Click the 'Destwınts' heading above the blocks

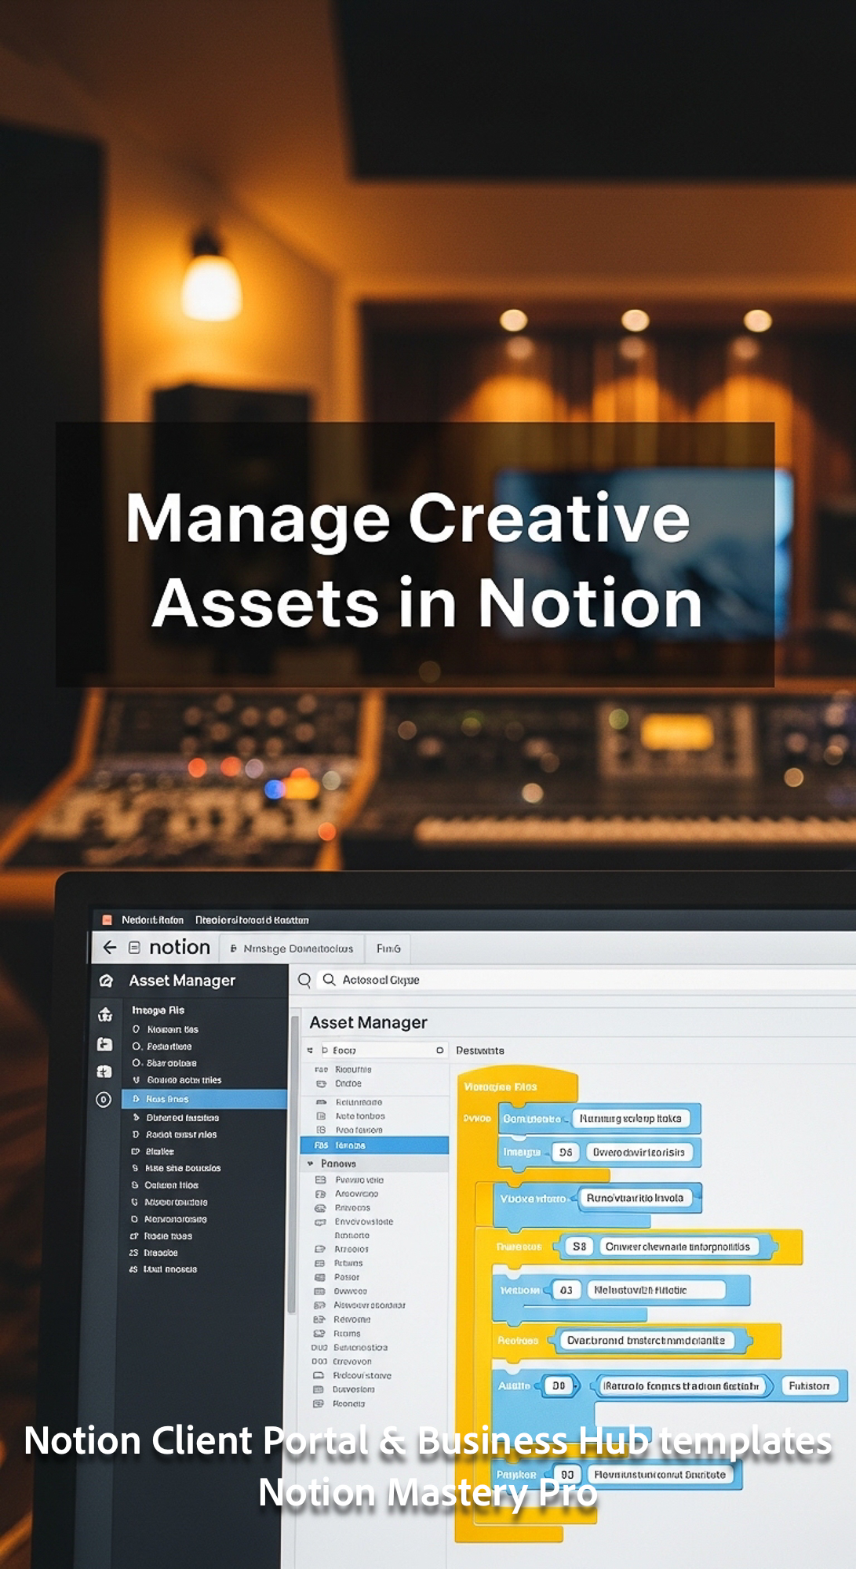point(480,1050)
